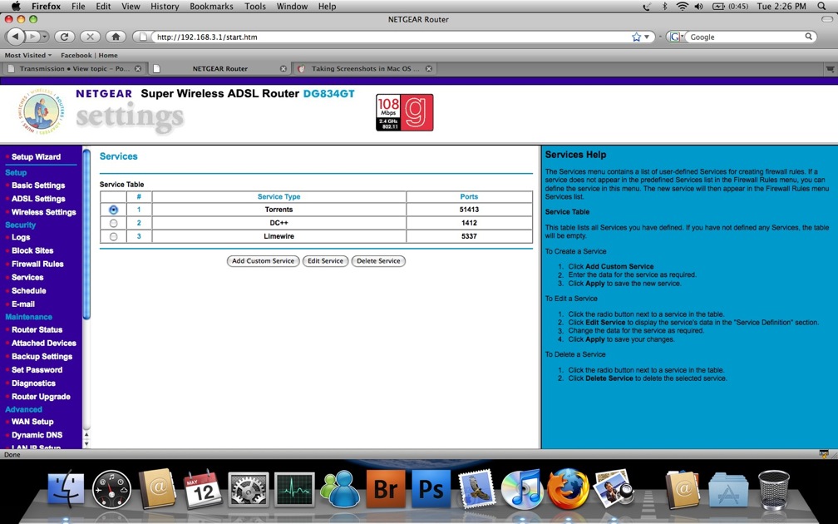Open the Apple menu
The image size is (838, 524).
click(16, 7)
